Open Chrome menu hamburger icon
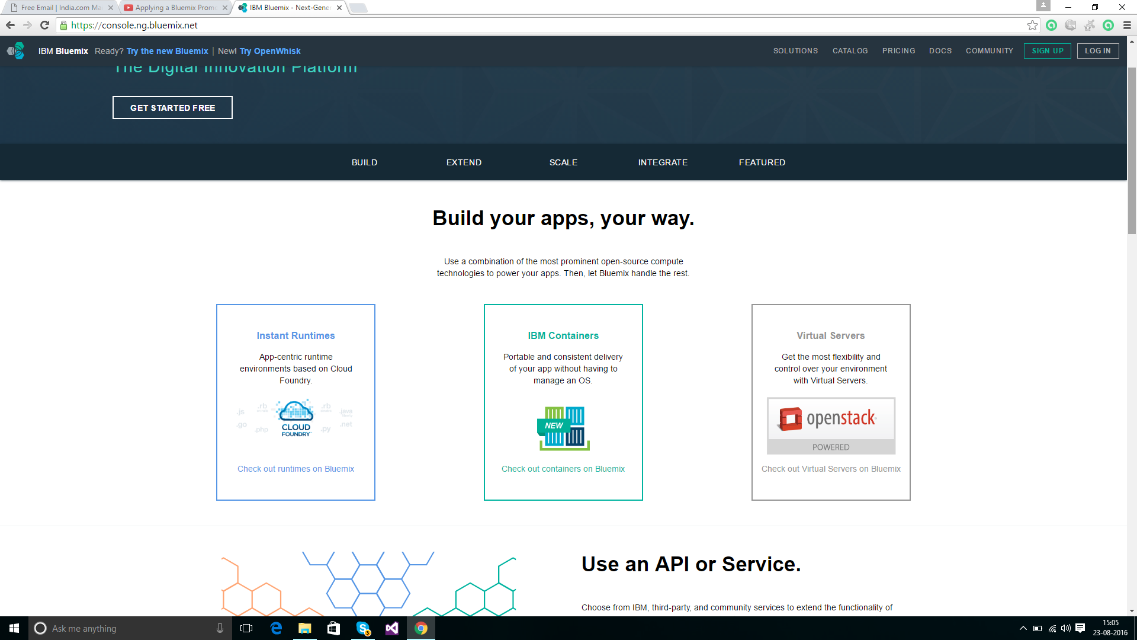This screenshot has width=1137, height=640. point(1127,25)
